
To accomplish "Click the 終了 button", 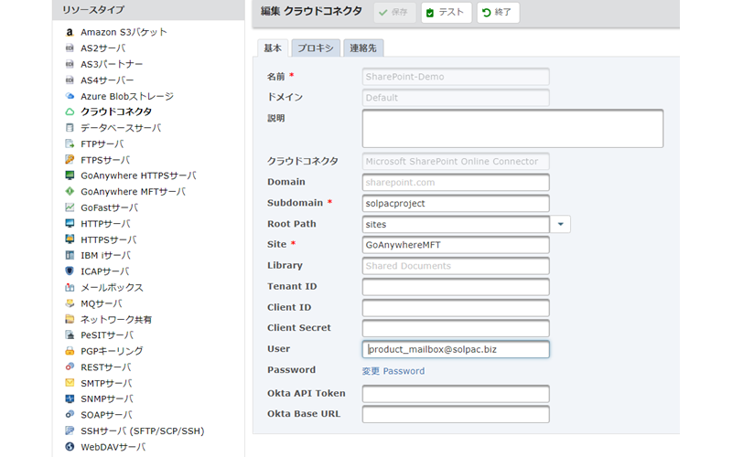I will pos(498,13).
